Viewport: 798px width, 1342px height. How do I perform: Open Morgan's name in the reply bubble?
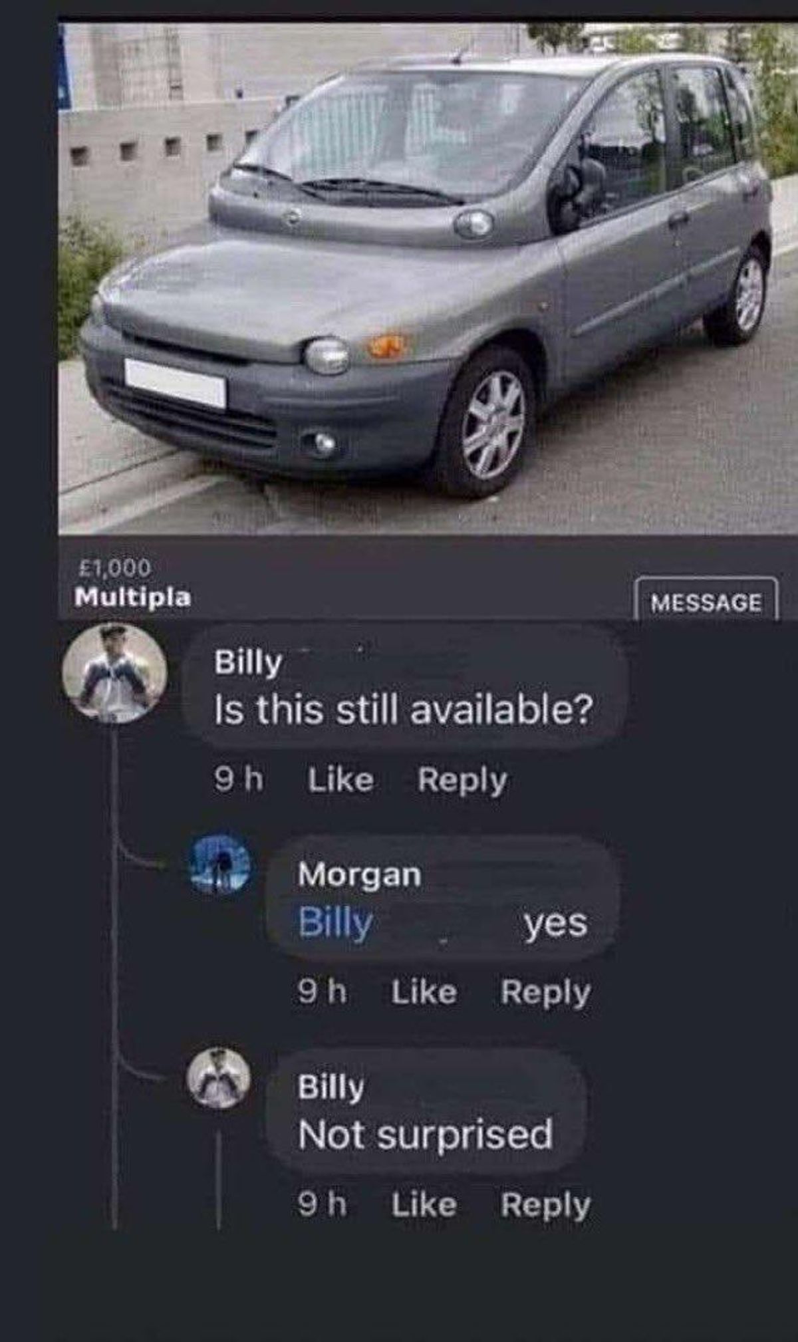click(359, 874)
